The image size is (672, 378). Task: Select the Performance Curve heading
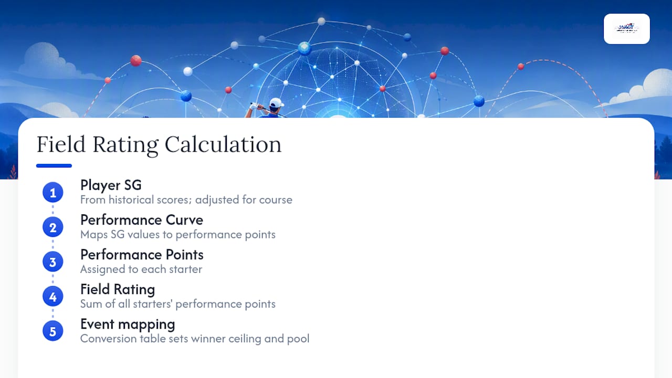[x=142, y=219]
